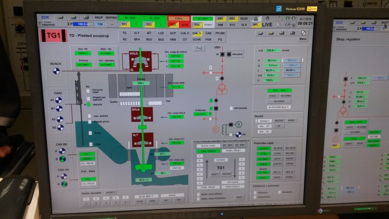389x219 pixels.
Task: Open the CHL G tab
Action: pos(197,33)
